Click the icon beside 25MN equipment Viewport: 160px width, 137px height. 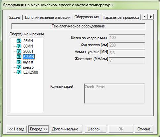19,41
